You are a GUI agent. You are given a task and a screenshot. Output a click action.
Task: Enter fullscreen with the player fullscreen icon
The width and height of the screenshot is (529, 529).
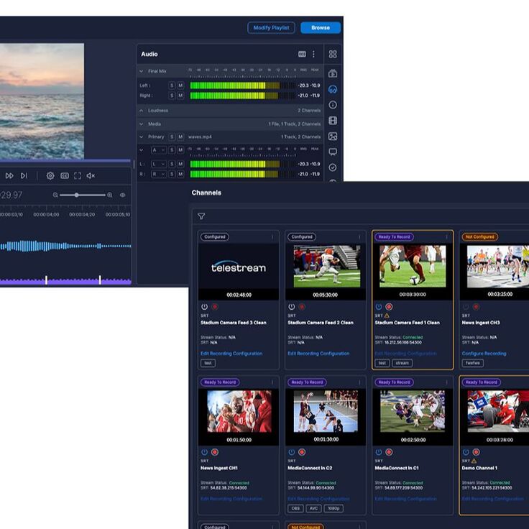click(x=78, y=176)
